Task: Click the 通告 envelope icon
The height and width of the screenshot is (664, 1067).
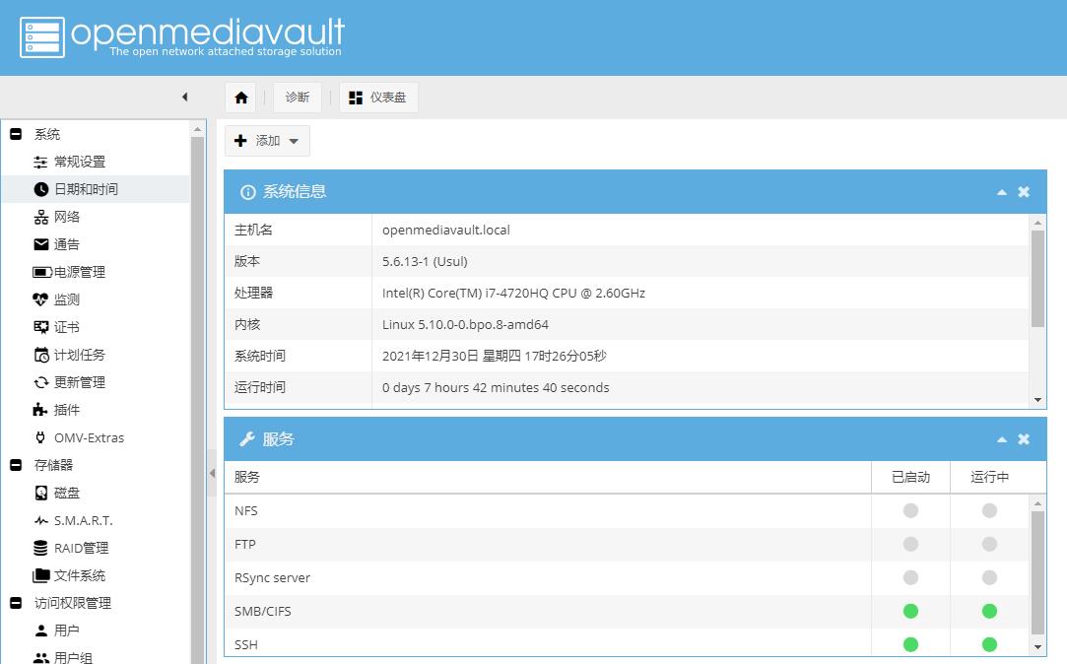Action: [41, 244]
